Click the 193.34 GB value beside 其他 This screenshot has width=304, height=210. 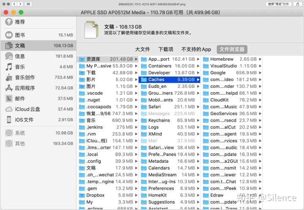point(63,143)
